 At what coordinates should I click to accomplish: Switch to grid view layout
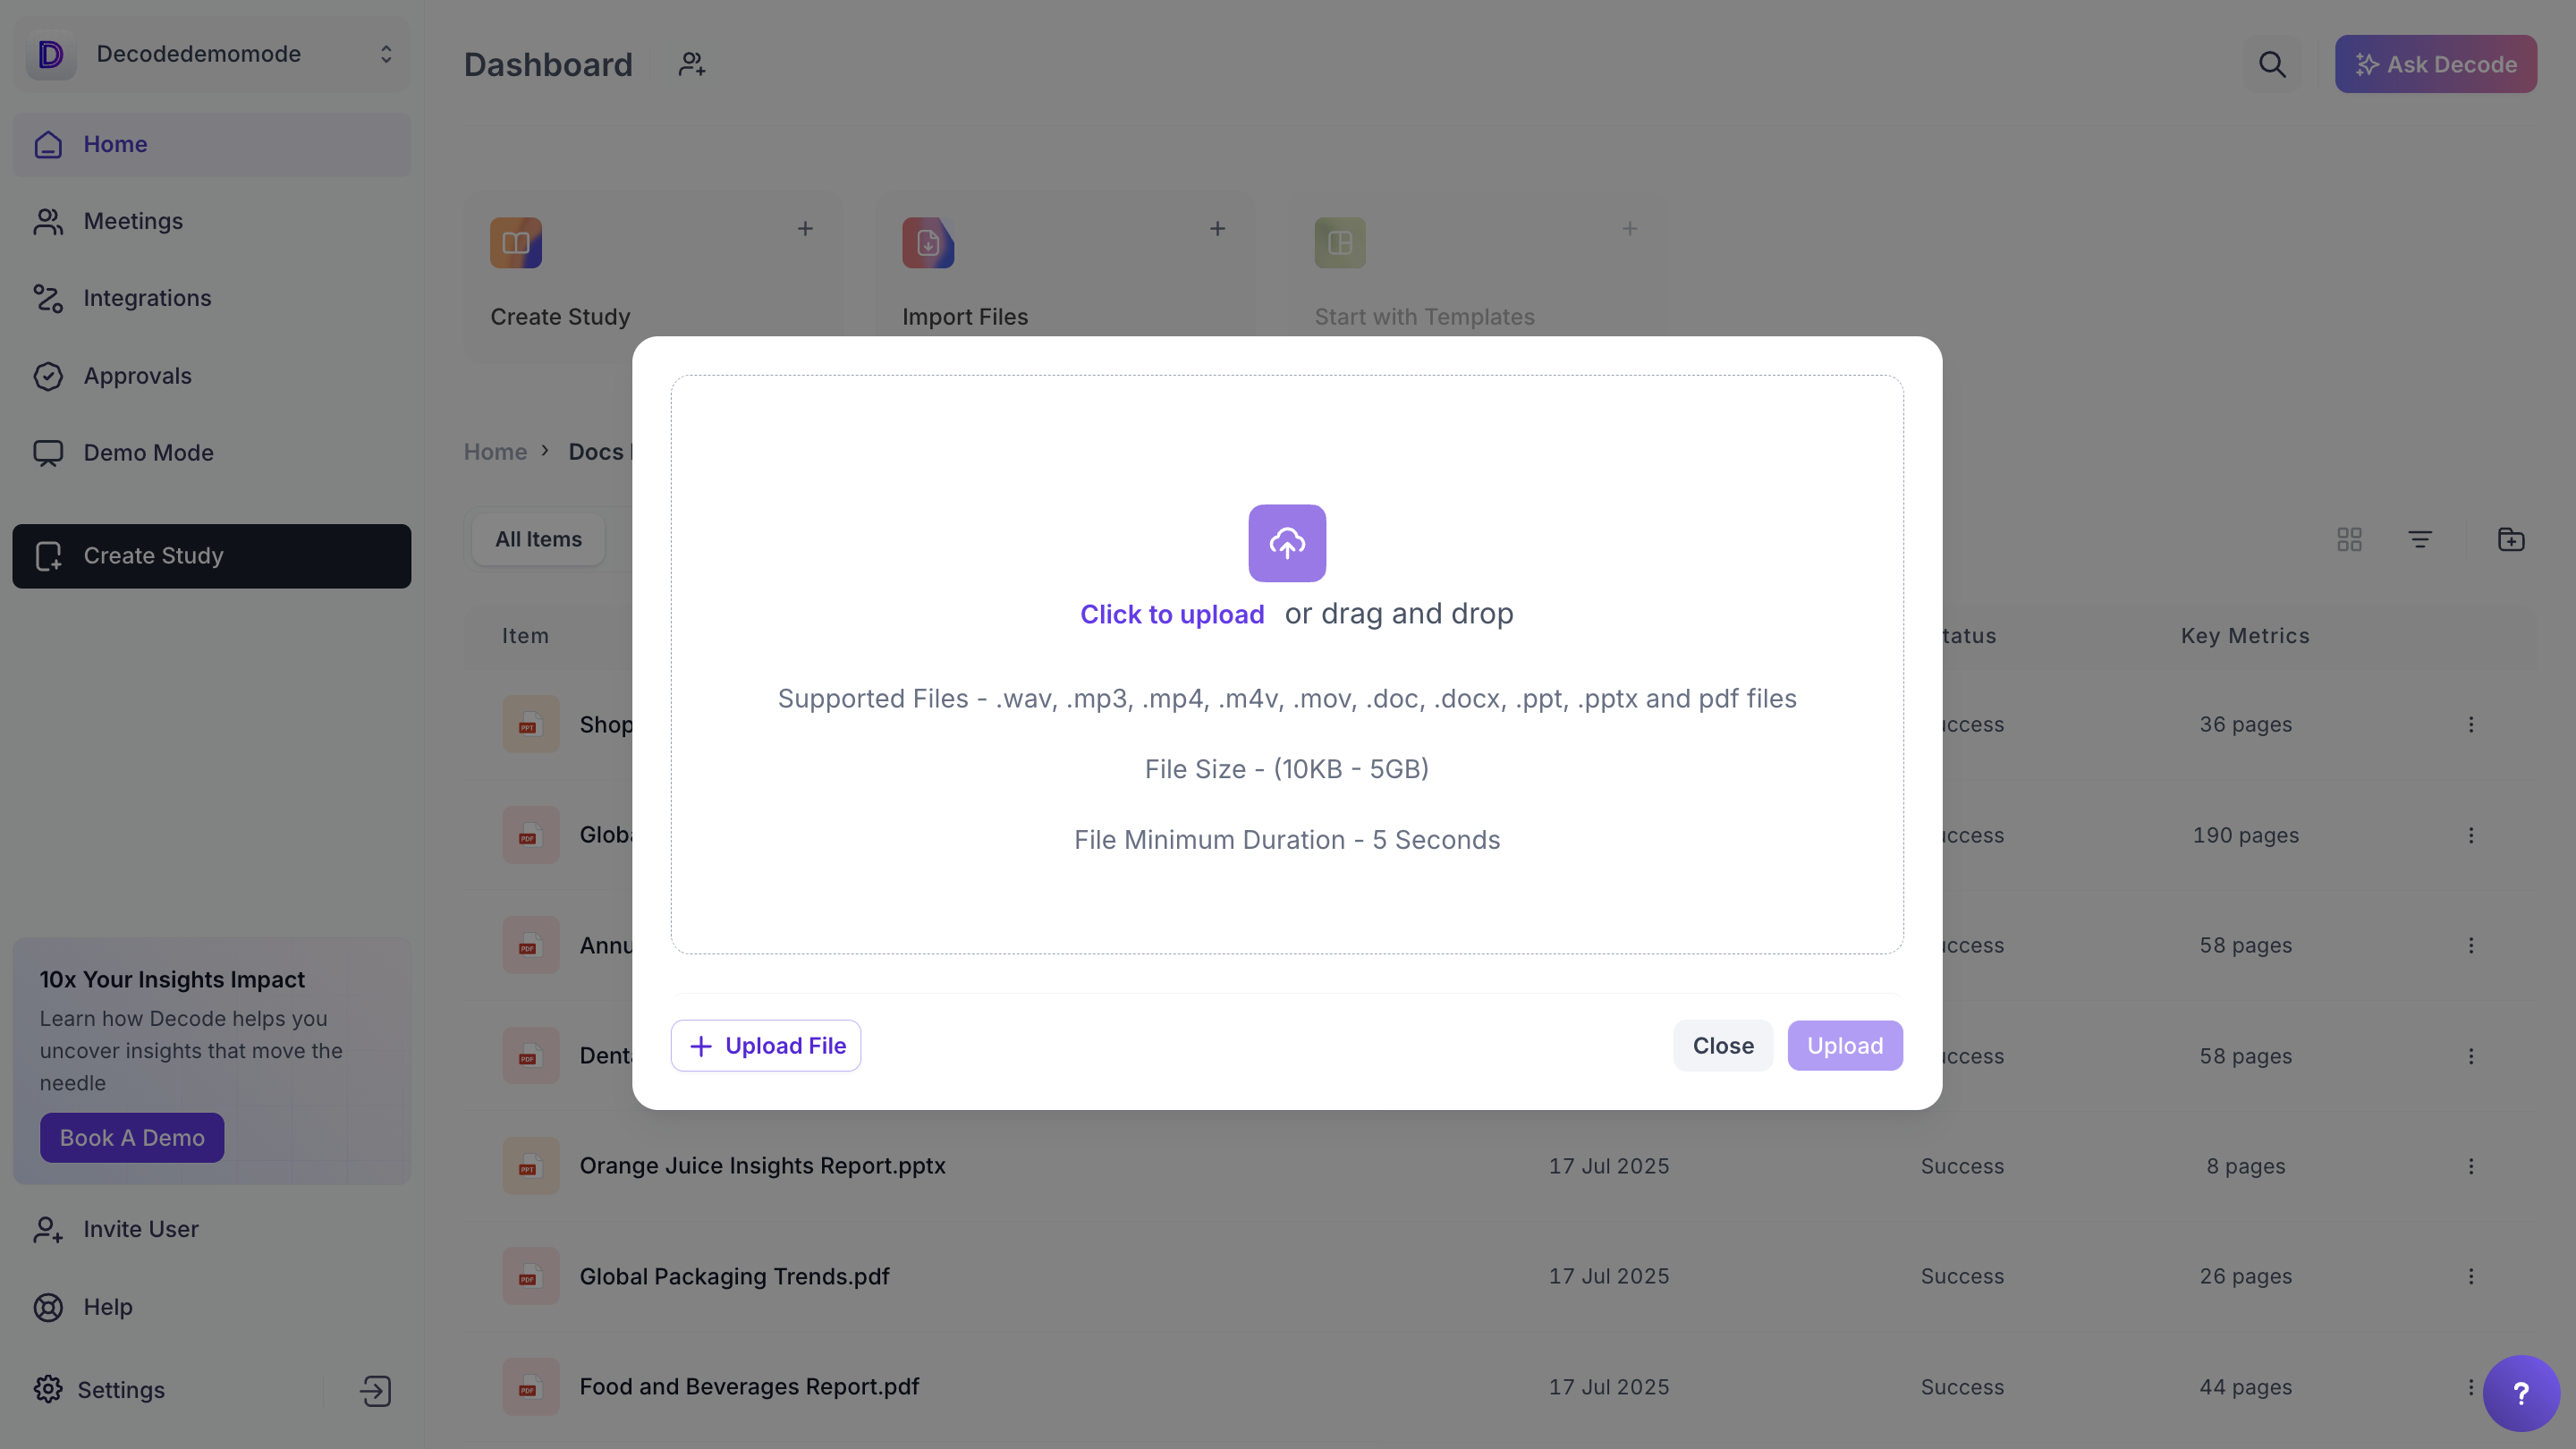point(2349,540)
